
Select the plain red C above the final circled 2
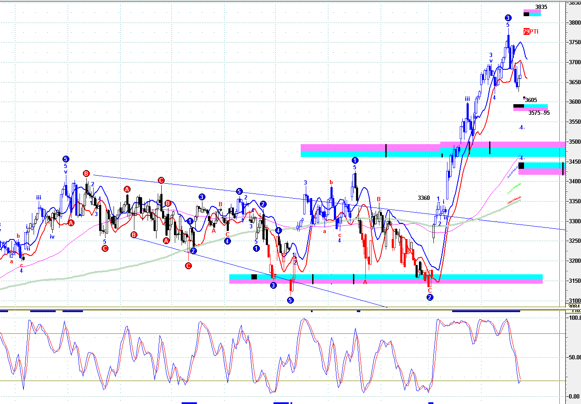[x=430, y=290]
